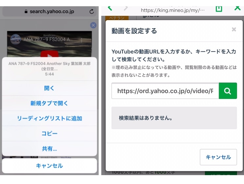Click キャンセル in the 動画を設定する dialog
Screen dimensions: 244x184
coord(218,157)
